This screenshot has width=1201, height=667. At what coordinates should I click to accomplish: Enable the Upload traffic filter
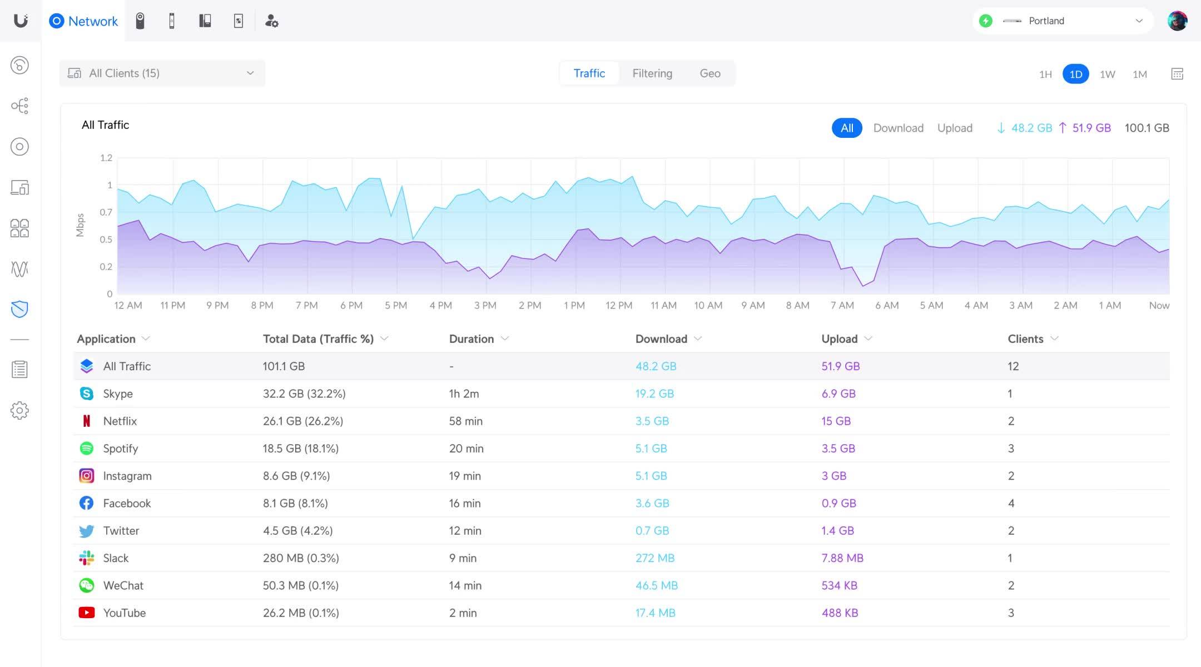click(955, 128)
